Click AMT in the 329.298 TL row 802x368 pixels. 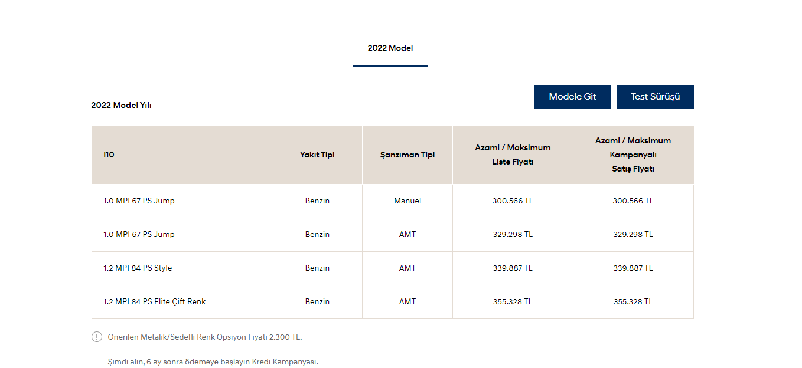click(407, 234)
